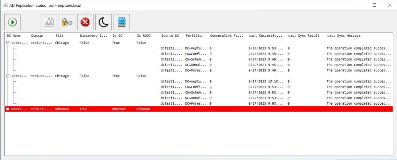Toggle the expander on the red WIN19... row

pos(8,109)
